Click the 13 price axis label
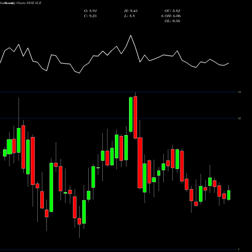Image resolution: width=252 pixels, height=252 pixels. click(x=240, y=92)
